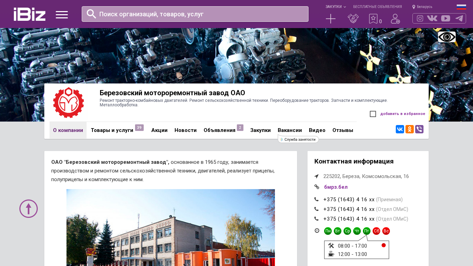The height and width of the screenshot is (266, 473).
Task: Share page on Odnoklassniki orange button
Action: 410,129
